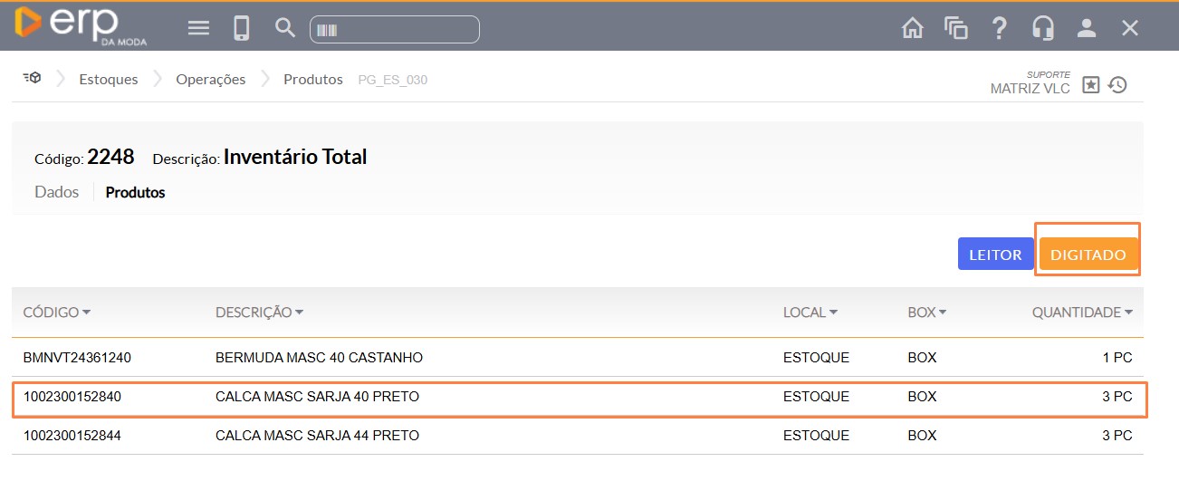Open the history clock icon
Image resolution: width=1179 pixels, height=481 pixels.
click(x=1117, y=85)
